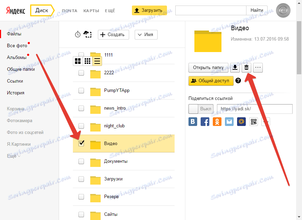This screenshot has height=220, width=302.
Task: Open the Имя sort dropdown
Action: [146, 35]
